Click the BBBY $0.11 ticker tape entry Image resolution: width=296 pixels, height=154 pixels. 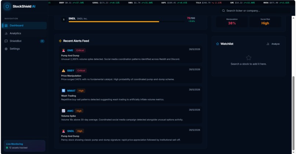71,3
